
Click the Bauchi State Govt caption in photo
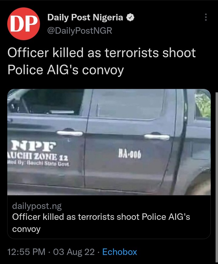pos(48,164)
